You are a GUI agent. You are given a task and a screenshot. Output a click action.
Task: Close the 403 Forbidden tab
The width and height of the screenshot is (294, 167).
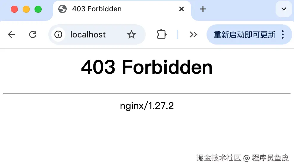[x=181, y=9]
